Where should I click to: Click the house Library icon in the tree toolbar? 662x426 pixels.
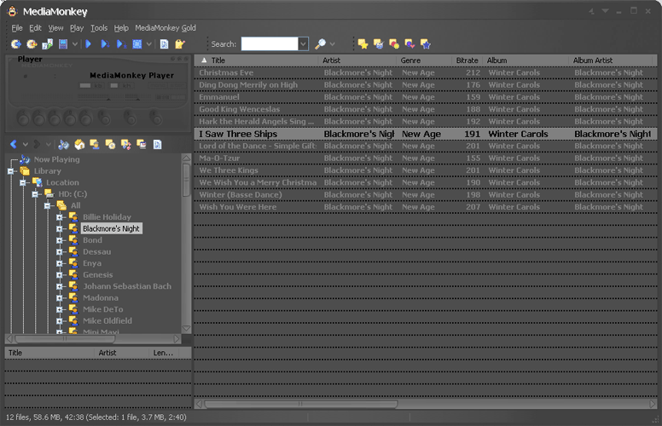coord(79,145)
